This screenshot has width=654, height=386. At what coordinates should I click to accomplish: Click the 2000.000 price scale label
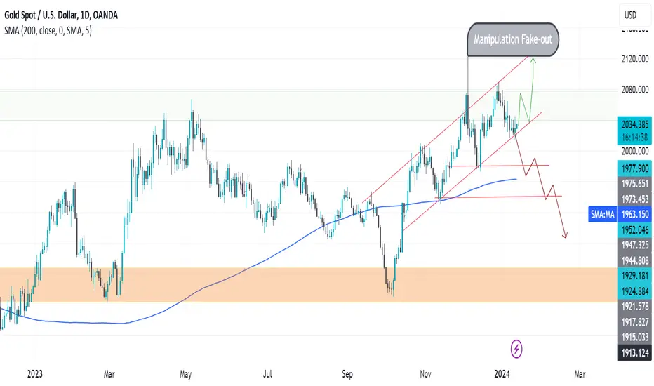pyautogui.click(x=635, y=151)
